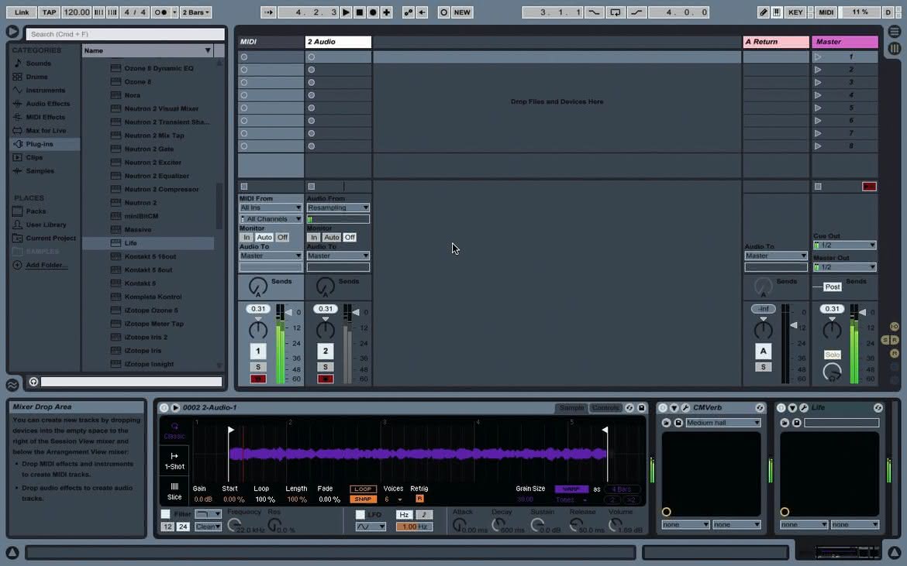This screenshot has width=907, height=566.
Task: Click the MIDI track volume fader handle
Action: (288, 313)
